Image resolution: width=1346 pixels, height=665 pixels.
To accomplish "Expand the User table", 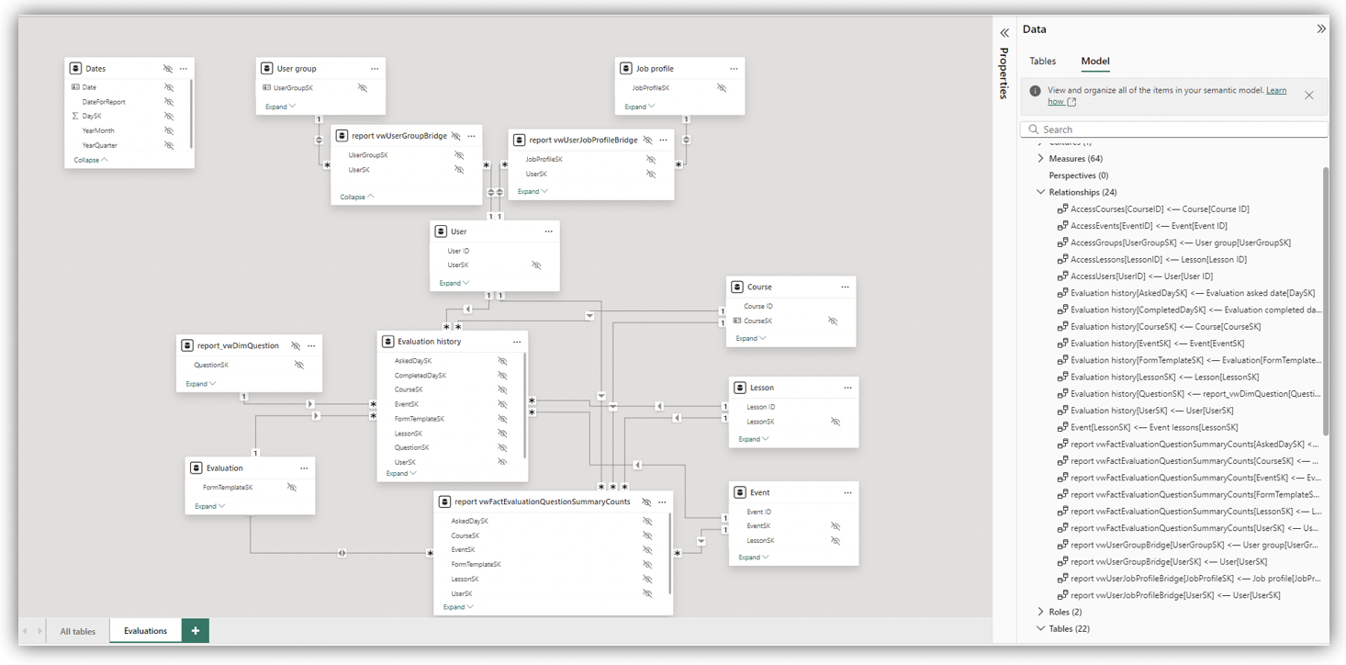I will pyautogui.click(x=454, y=283).
